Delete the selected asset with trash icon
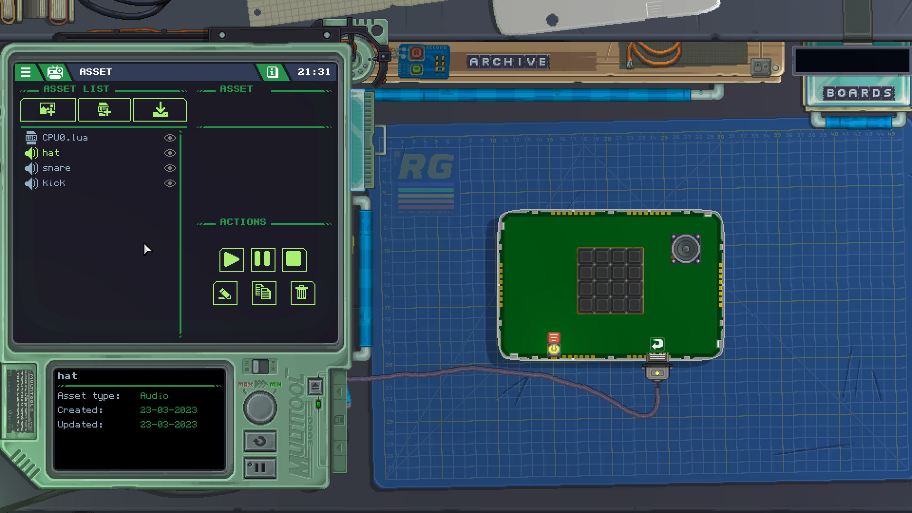The height and width of the screenshot is (513, 912). tap(302, 293)
